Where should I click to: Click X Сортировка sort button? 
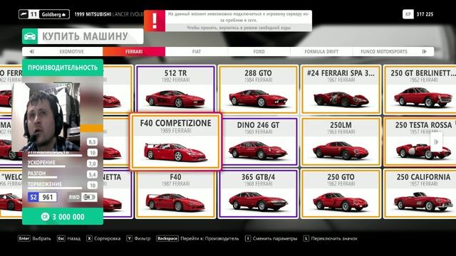click(x=103, y=239)
